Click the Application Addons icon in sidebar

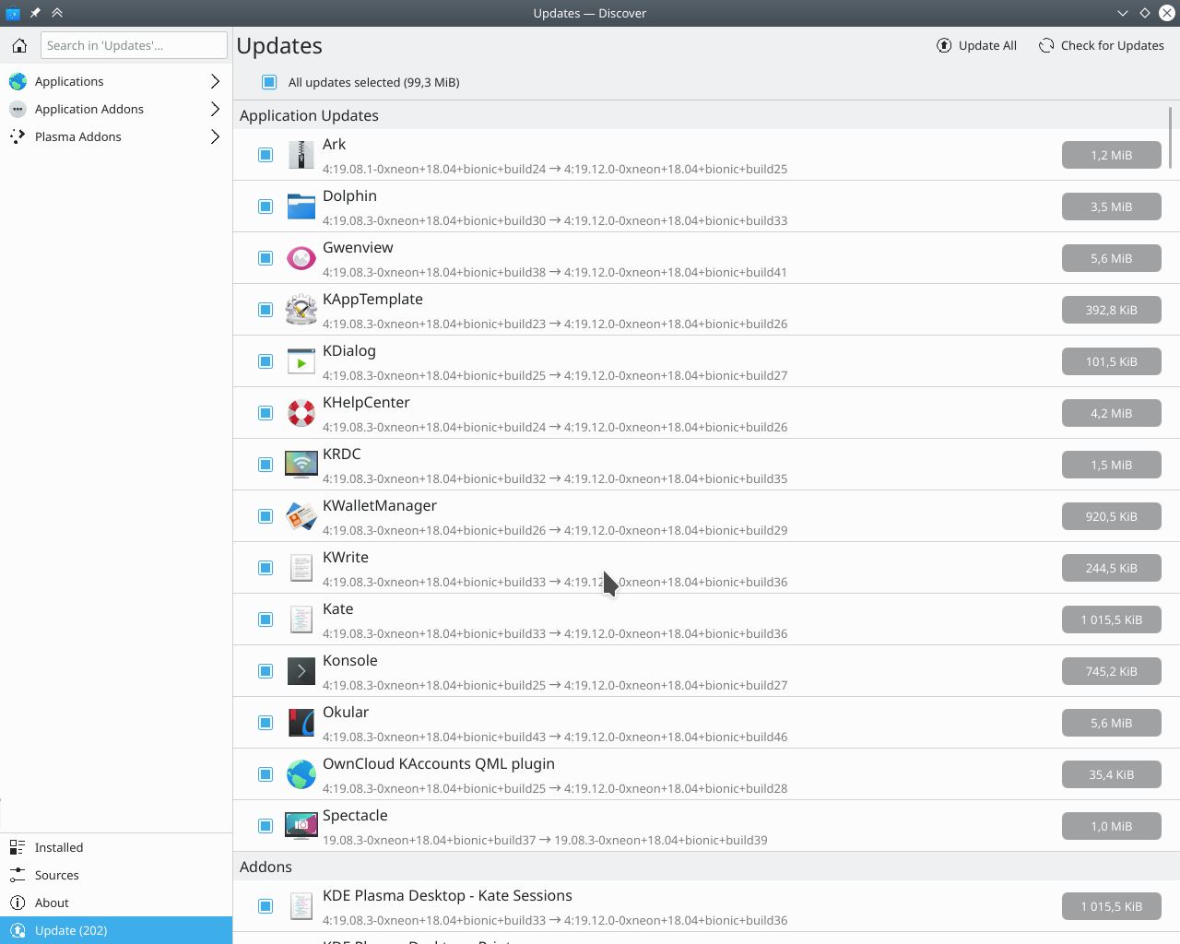[x=18, y=109]
